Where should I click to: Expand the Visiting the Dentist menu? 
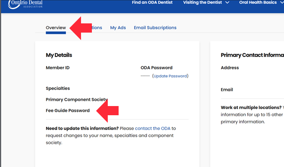[x=206, y=3]
